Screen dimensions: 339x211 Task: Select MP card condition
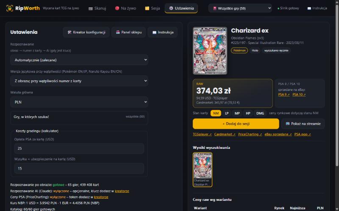pos(237,113)
